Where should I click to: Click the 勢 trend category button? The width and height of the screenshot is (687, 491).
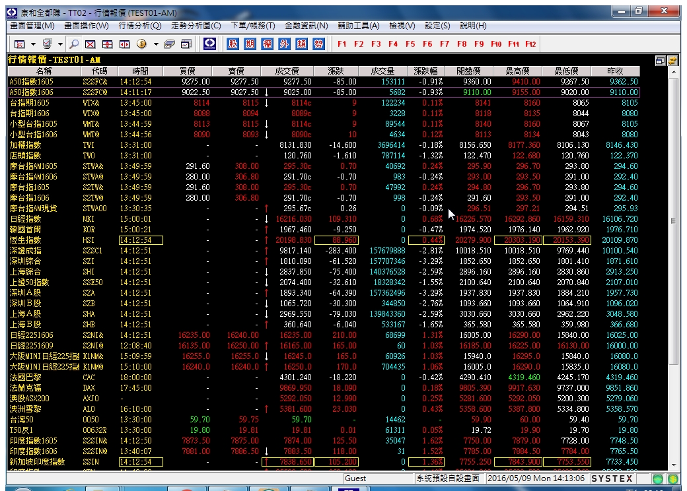318,44
